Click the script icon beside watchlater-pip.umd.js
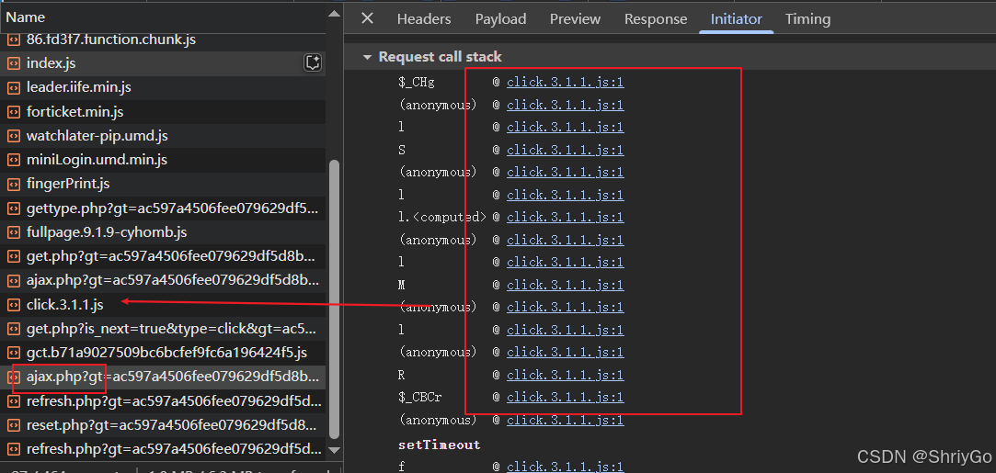 (x=14, y=136)
